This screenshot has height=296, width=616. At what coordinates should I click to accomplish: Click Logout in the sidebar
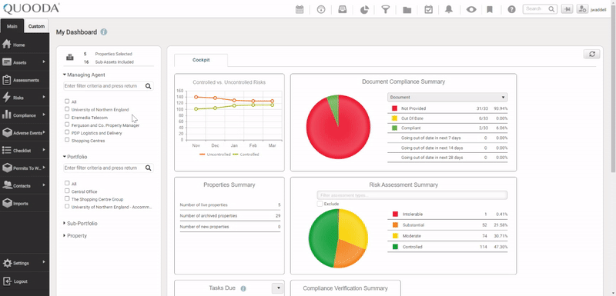(25, 281)
